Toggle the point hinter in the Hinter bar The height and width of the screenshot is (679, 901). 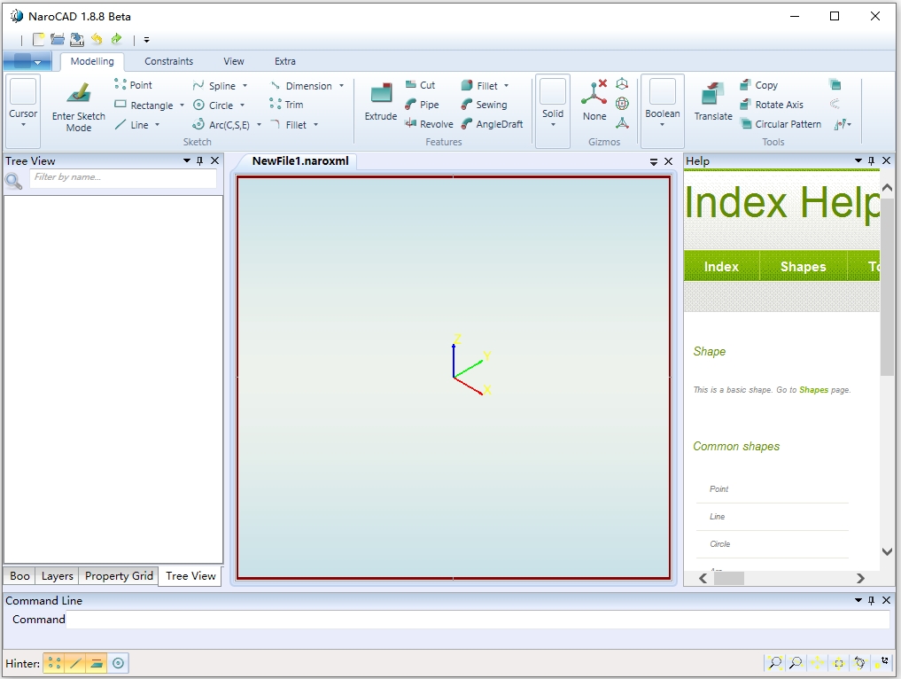pos(54,663)
